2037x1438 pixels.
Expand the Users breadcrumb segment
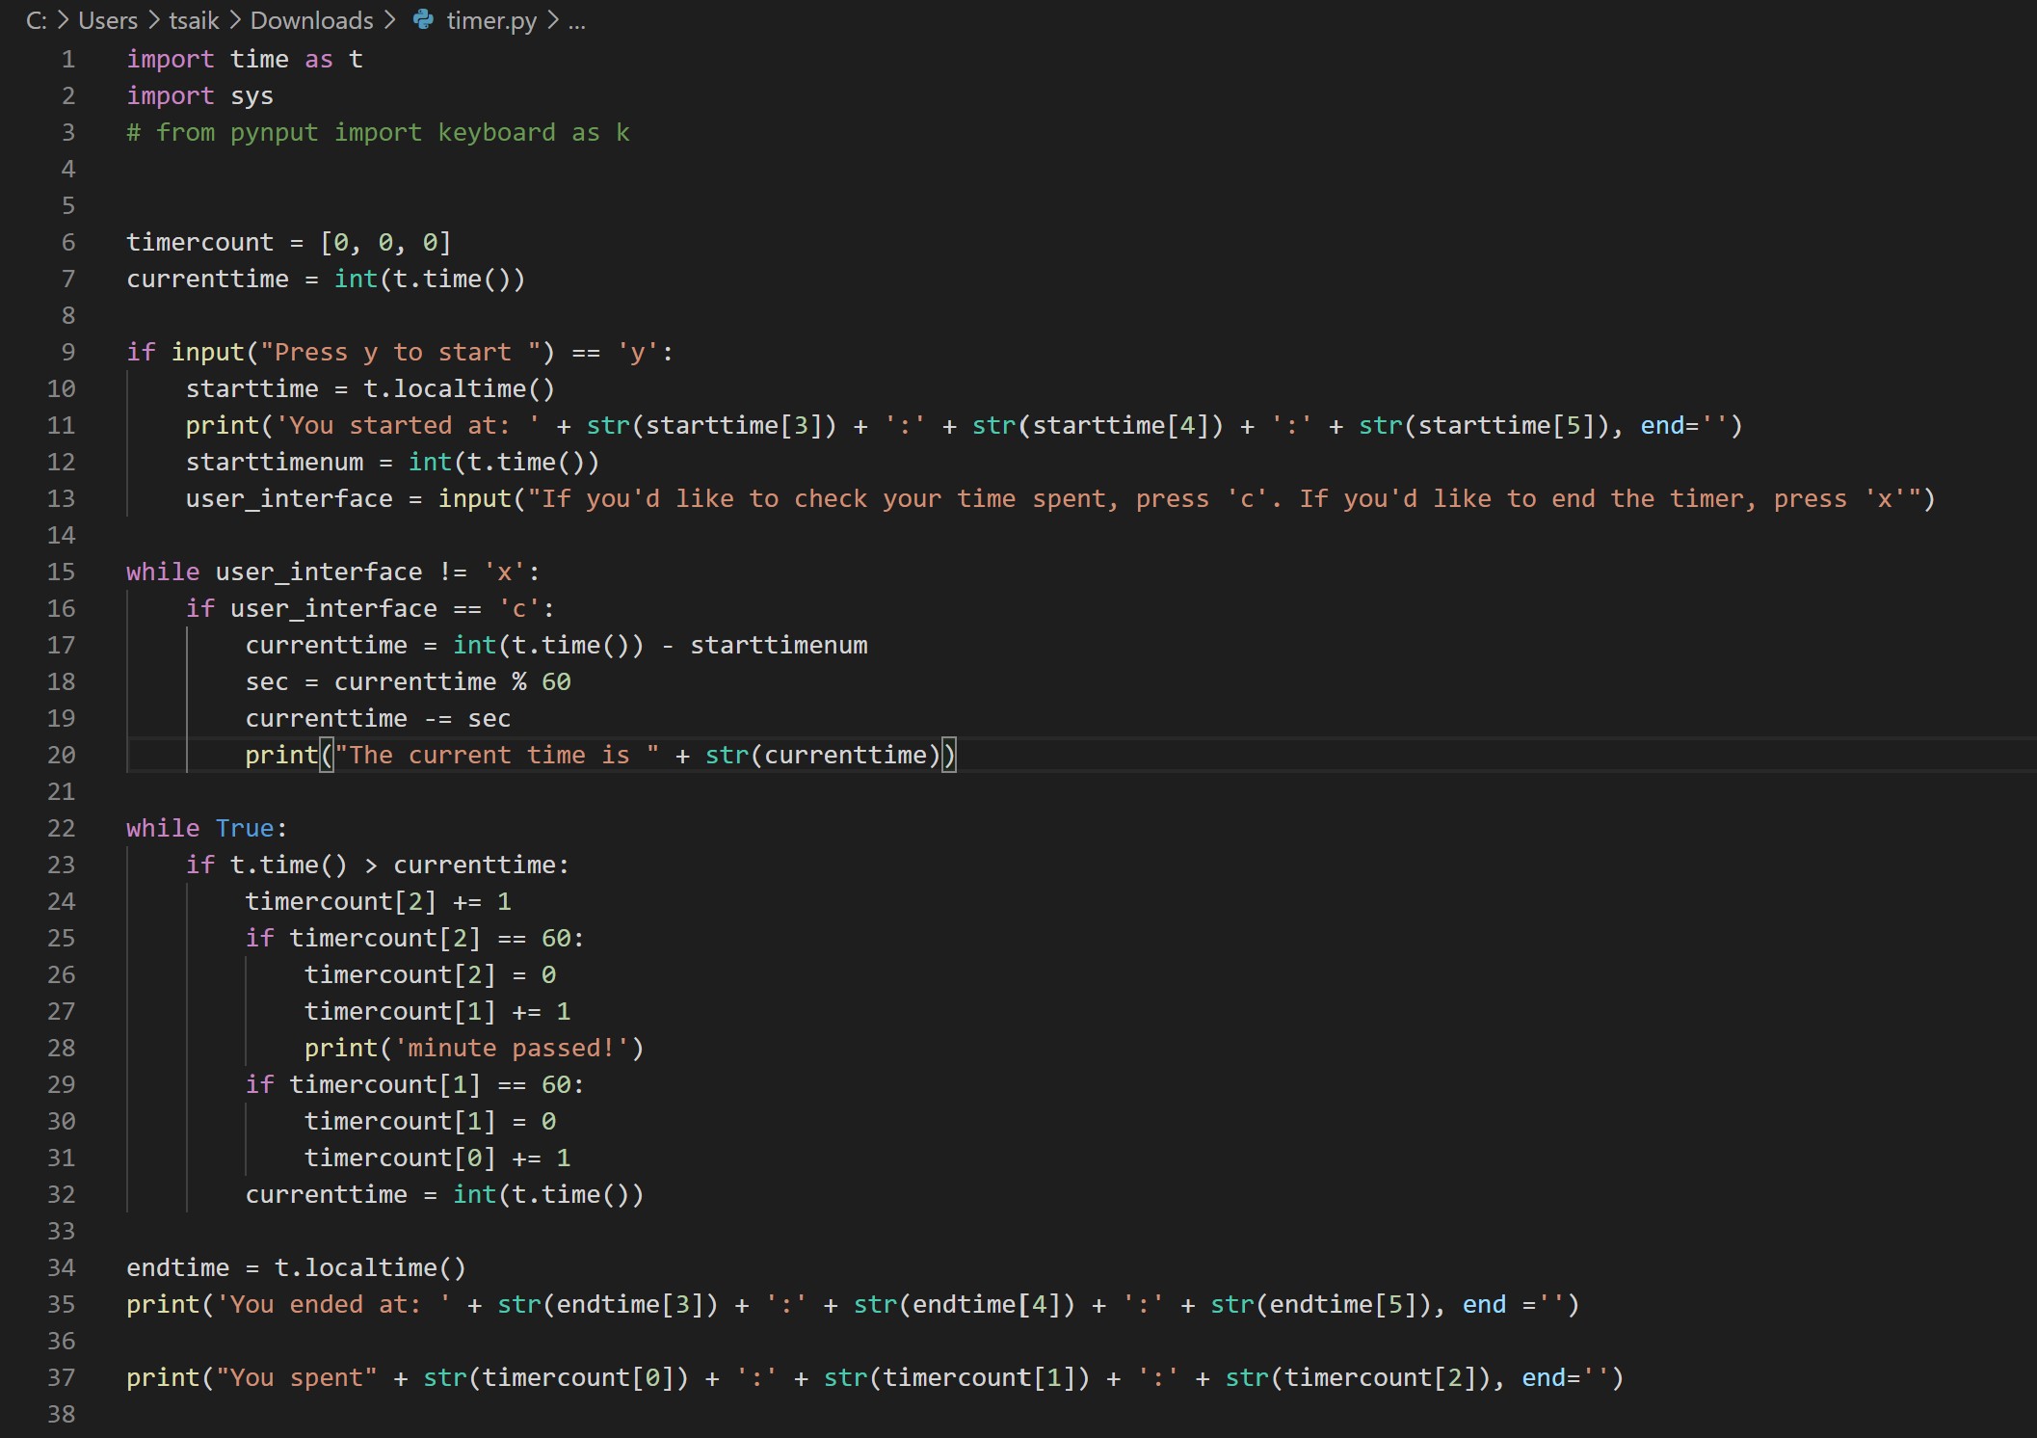click(x=108, y=20)
